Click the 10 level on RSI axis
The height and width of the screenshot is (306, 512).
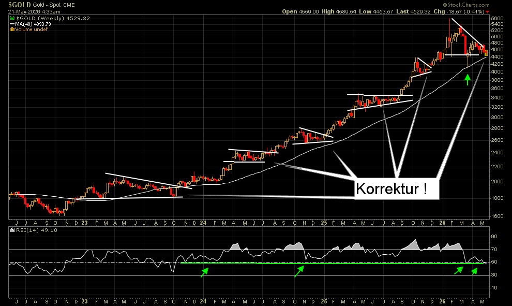coord(494,288)
